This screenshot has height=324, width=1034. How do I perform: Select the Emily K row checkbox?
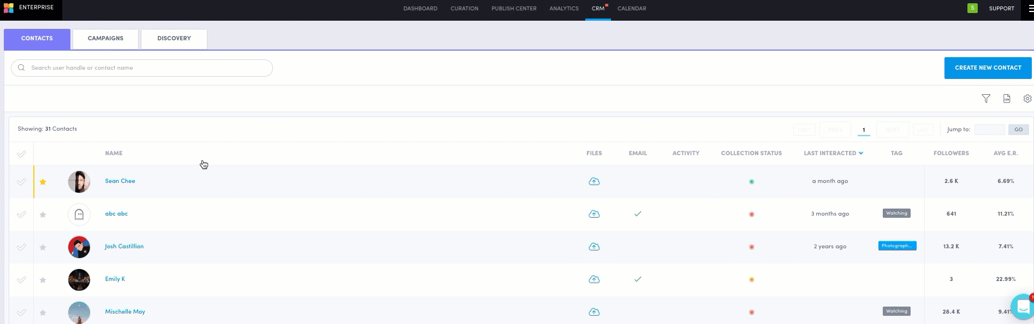[21, 280]
